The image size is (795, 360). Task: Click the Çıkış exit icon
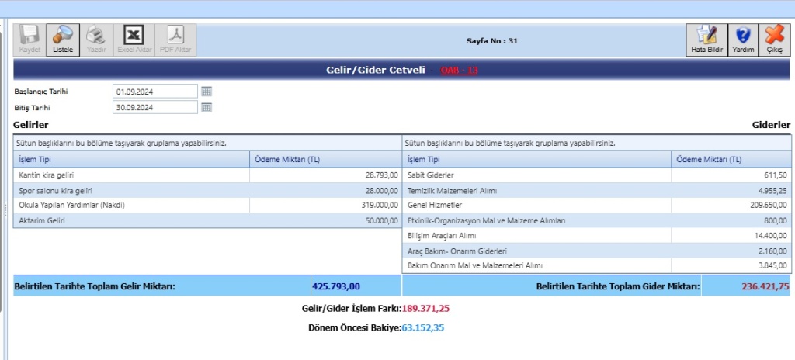(x=774, y=39)
